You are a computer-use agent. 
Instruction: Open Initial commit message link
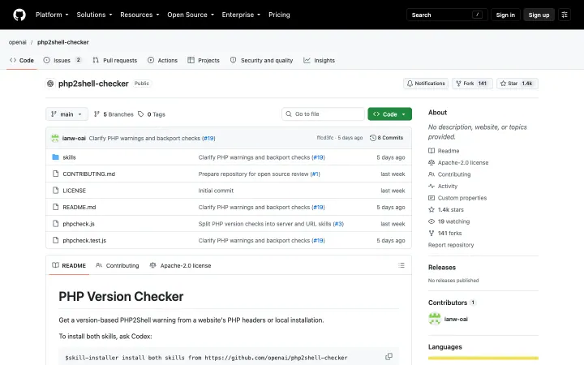pos(216,191)
